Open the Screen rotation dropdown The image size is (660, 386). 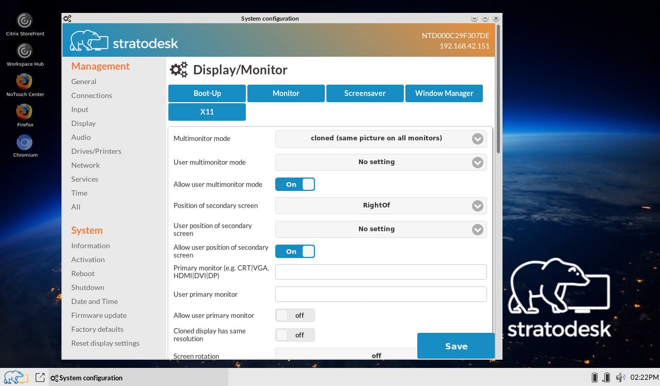point(346,354)
